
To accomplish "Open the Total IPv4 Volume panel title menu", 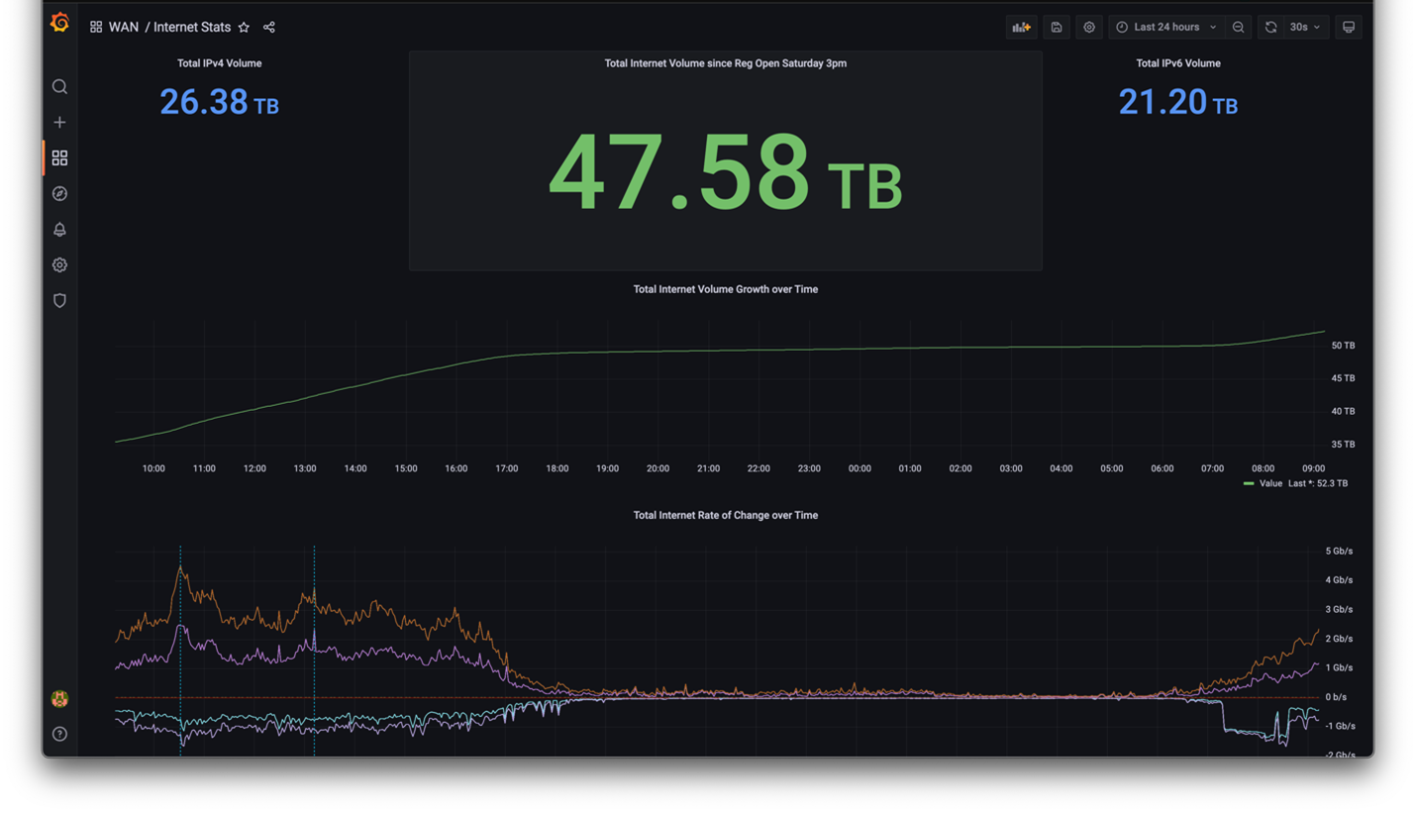I will [219, 62].
